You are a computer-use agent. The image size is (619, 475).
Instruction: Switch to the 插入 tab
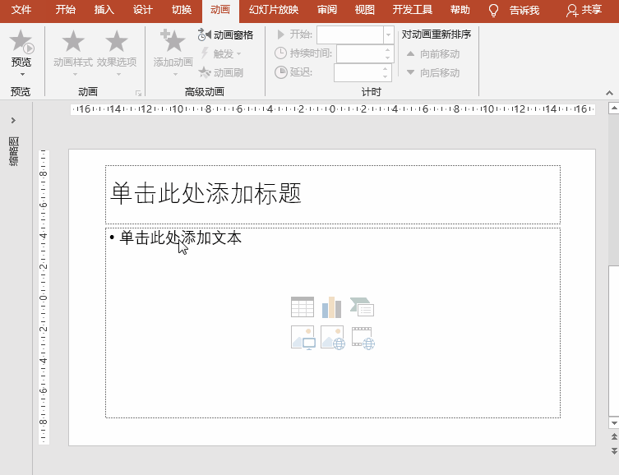(x=104, y=10)
